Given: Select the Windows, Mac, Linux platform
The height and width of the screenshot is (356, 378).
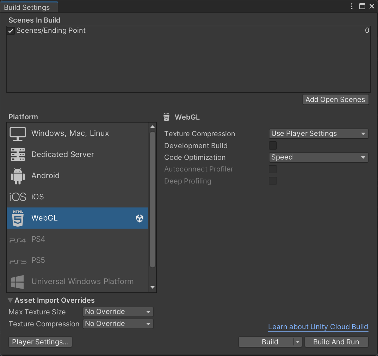Looking at the screenshot, I should [x=78, y=134].
